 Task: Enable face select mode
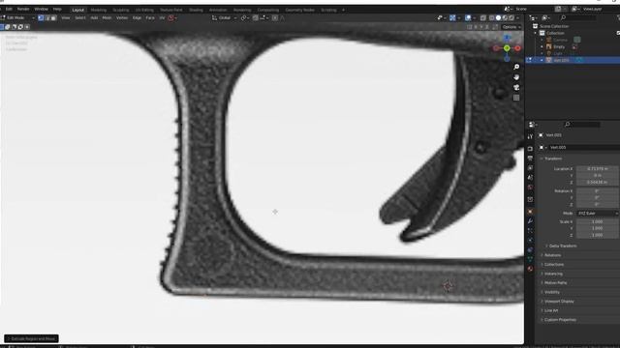(54, 17)
